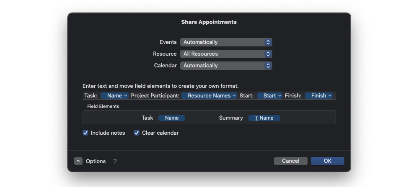Open the Calendar popup menu
The height and width of the screenshot is (187, 419).
click(x=226, y=66)
